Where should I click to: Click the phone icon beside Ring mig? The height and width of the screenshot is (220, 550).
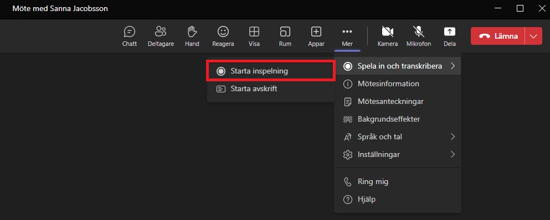pyautogui.click(x=347, y=182)
